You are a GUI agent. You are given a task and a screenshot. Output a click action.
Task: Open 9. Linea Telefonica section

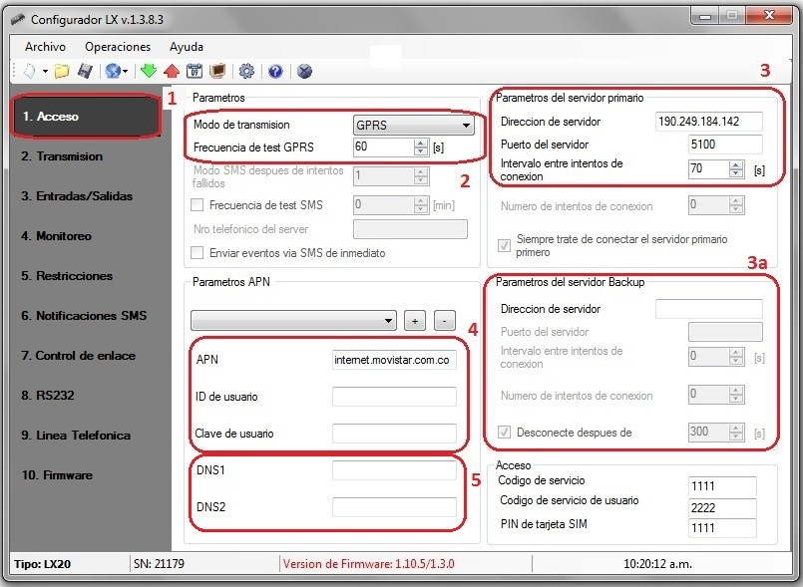76,436
